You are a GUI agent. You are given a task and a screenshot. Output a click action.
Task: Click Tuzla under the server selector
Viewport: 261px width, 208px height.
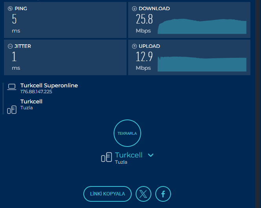(x=121, y=162)
